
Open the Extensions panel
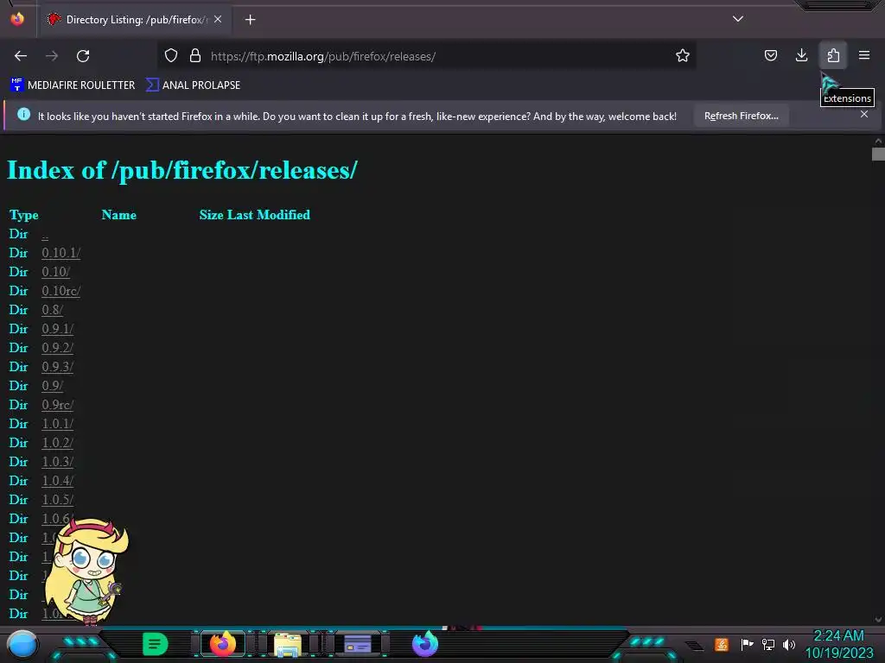pyautogui.click(x=833, y=55)
